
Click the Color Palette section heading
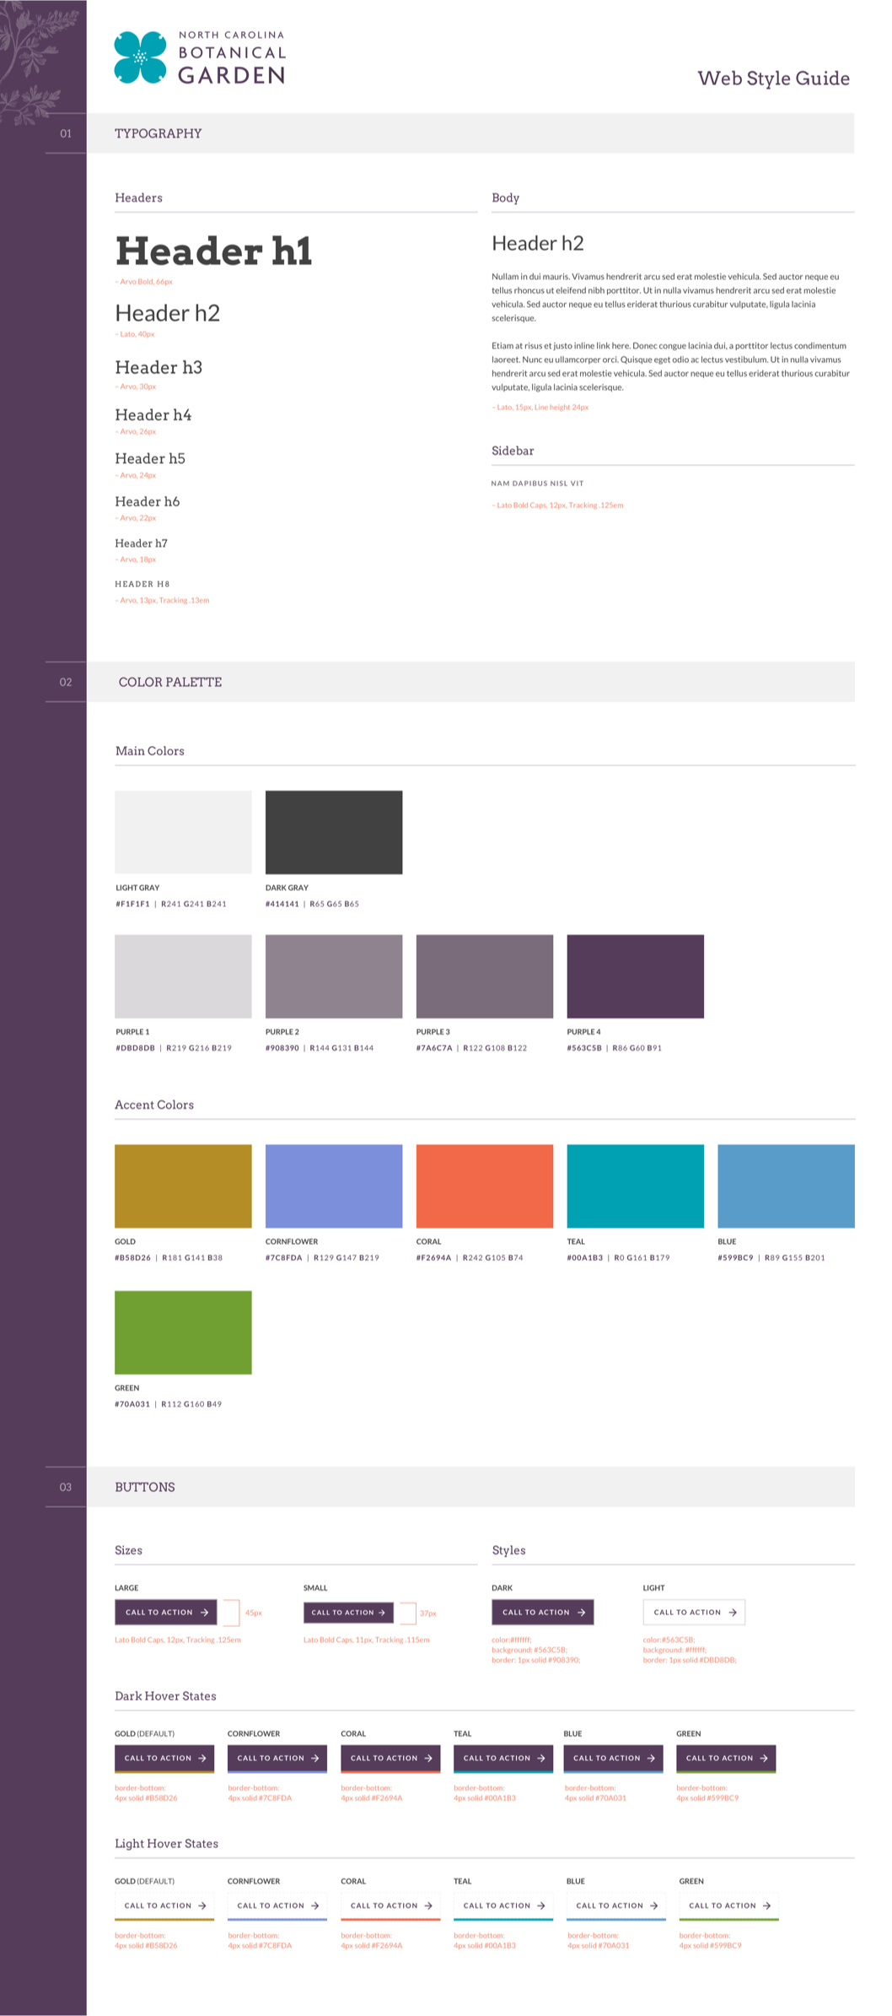[x=170, y=682]
